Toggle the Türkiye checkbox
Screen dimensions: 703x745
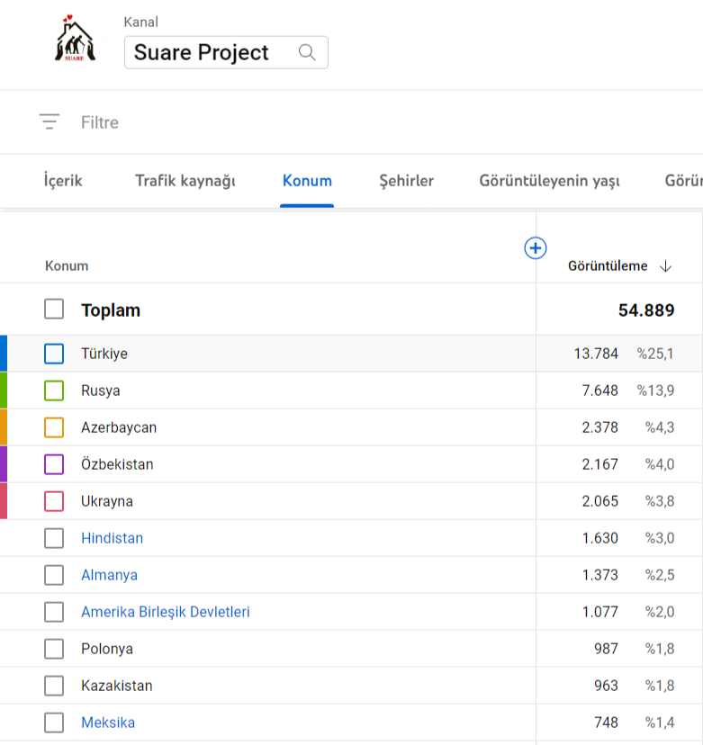click(54, 354)
